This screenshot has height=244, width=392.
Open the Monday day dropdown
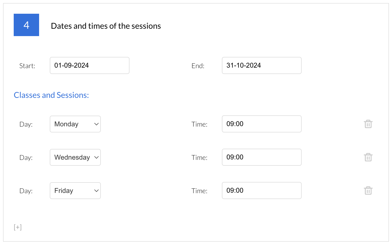75,124
